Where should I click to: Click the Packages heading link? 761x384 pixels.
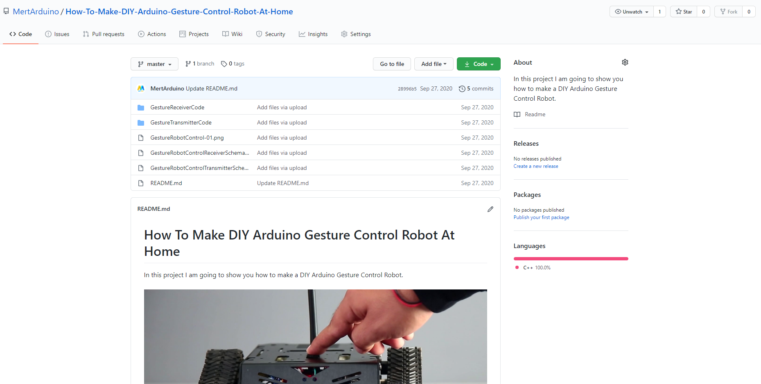click(x=527, y=195)
